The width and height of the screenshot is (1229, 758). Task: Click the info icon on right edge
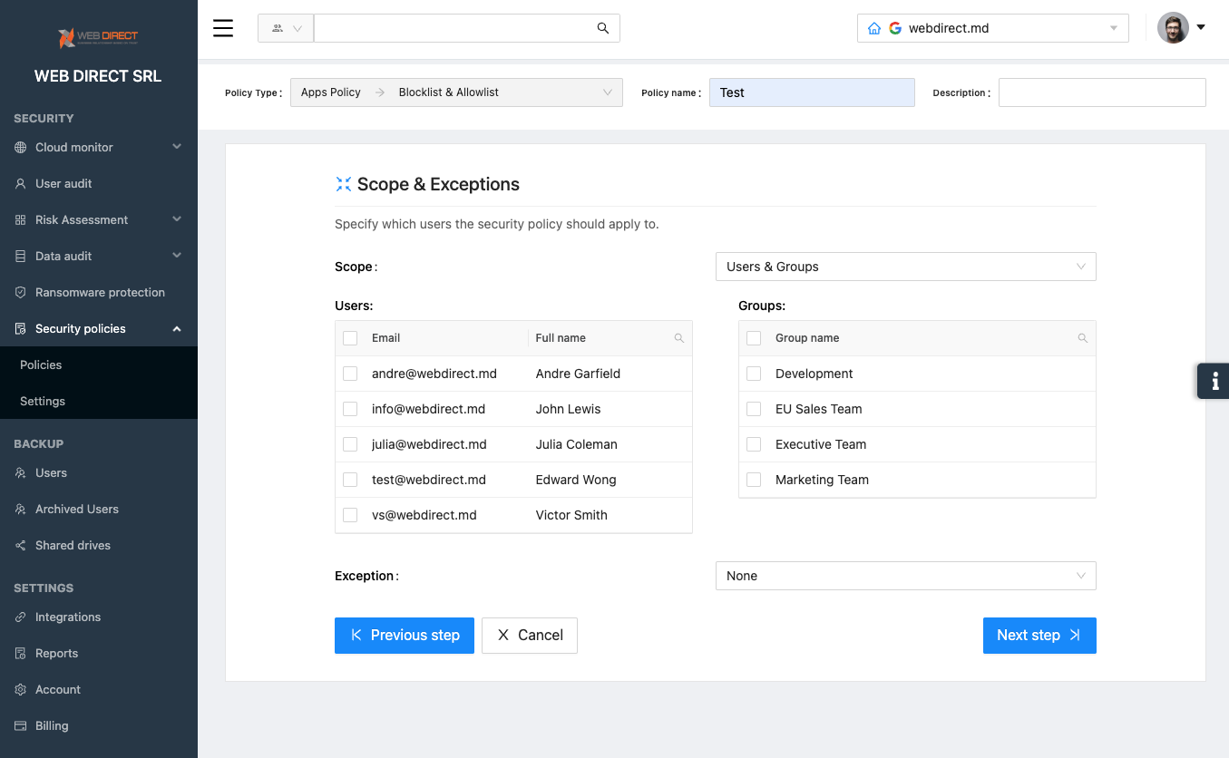[1214, 381]
